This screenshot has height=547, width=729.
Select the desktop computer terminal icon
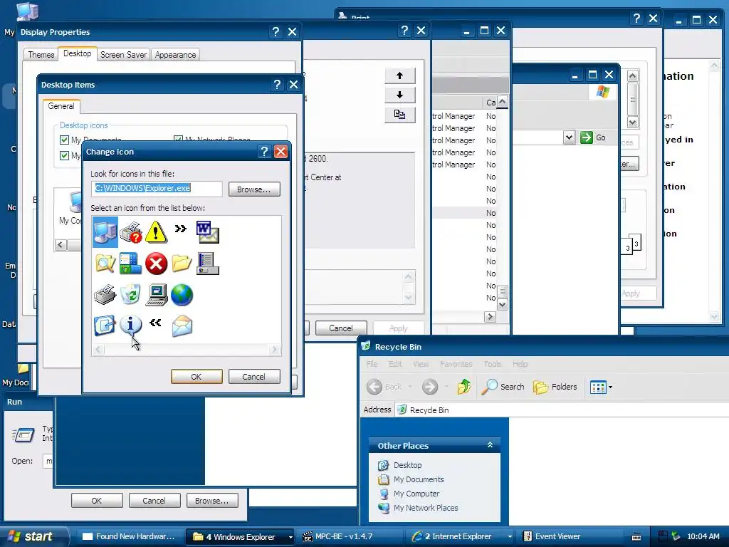(156, 295)
